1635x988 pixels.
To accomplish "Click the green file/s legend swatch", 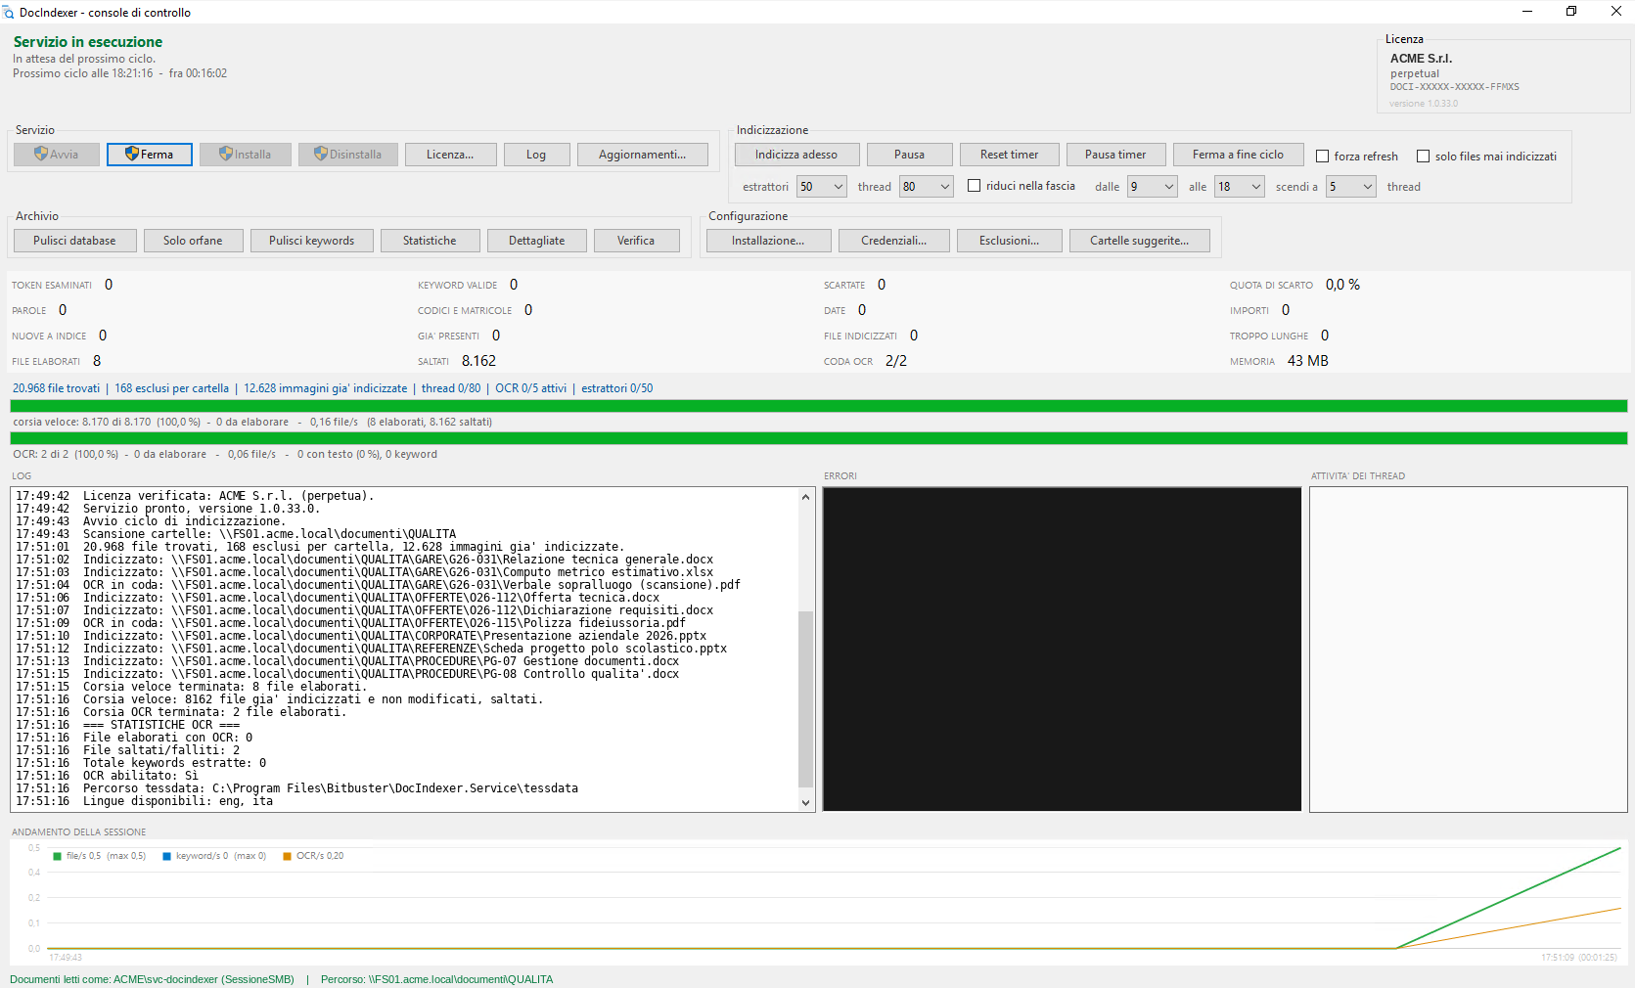I will [x=58, y=856].
